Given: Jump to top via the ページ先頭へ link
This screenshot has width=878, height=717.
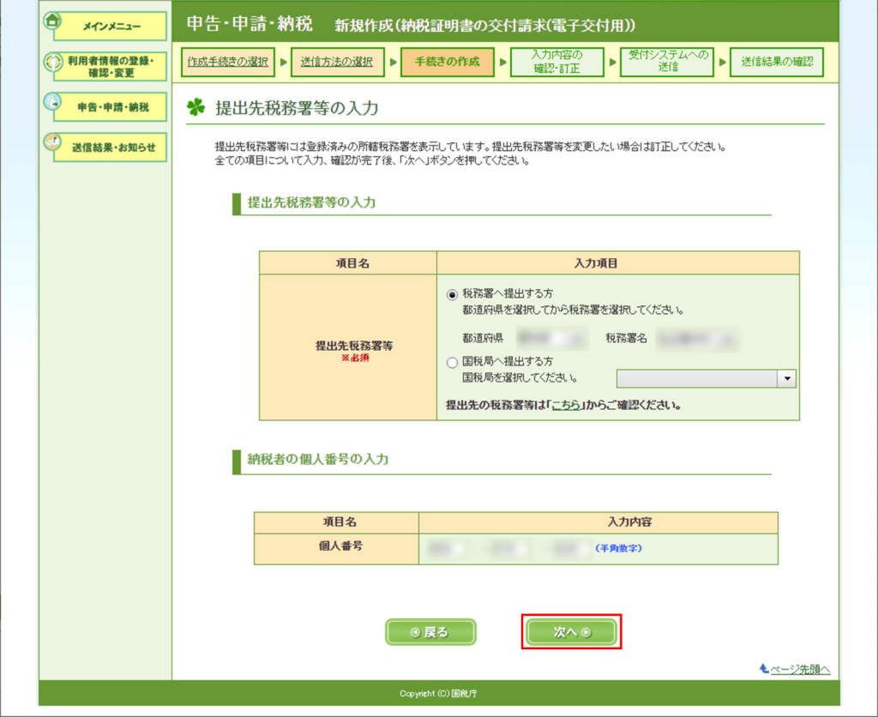Looking at the screenshot, I should tap(800, 669).
